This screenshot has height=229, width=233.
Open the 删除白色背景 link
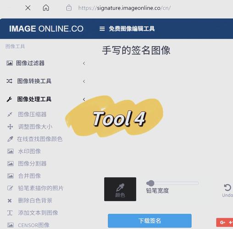[35, 201]
